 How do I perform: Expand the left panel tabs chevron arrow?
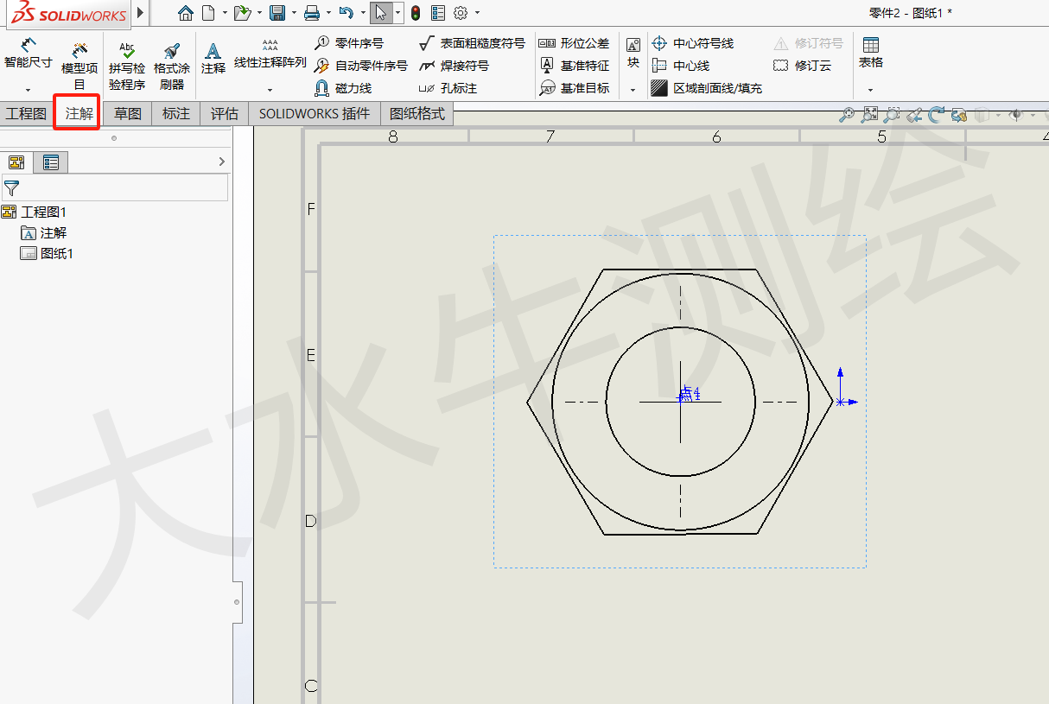click(222, 162)
